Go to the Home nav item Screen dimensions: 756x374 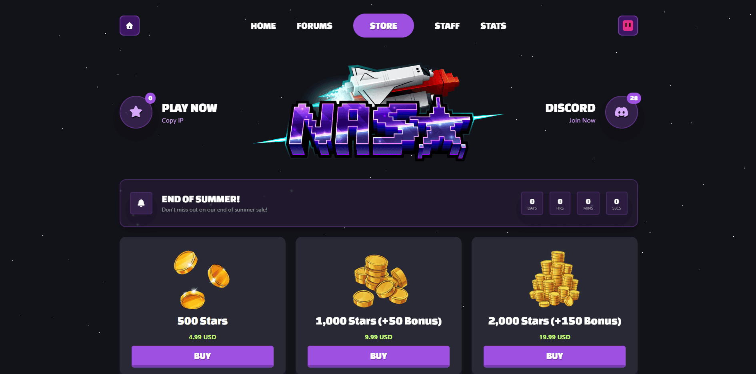pyautogui.click(x=263, y=26)
